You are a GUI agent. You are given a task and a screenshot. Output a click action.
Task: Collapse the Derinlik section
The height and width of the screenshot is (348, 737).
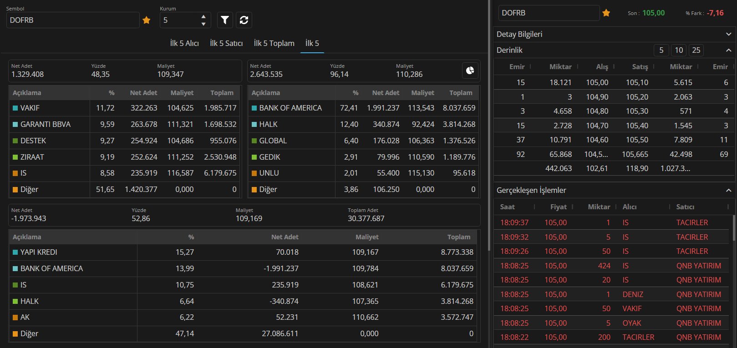click(x=728, y=50)
